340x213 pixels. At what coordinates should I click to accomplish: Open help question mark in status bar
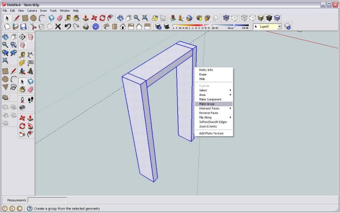pyautogui.click(x=29, y=208)
